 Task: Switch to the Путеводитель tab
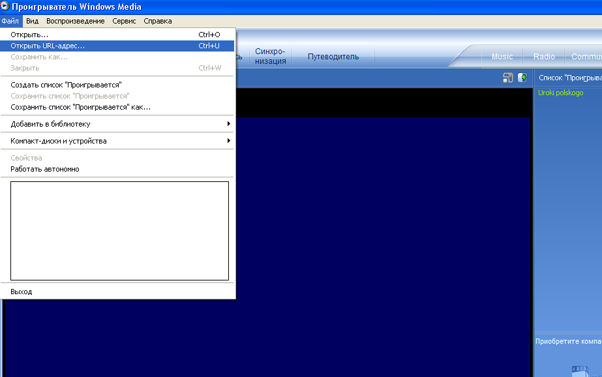click(333, 57)
